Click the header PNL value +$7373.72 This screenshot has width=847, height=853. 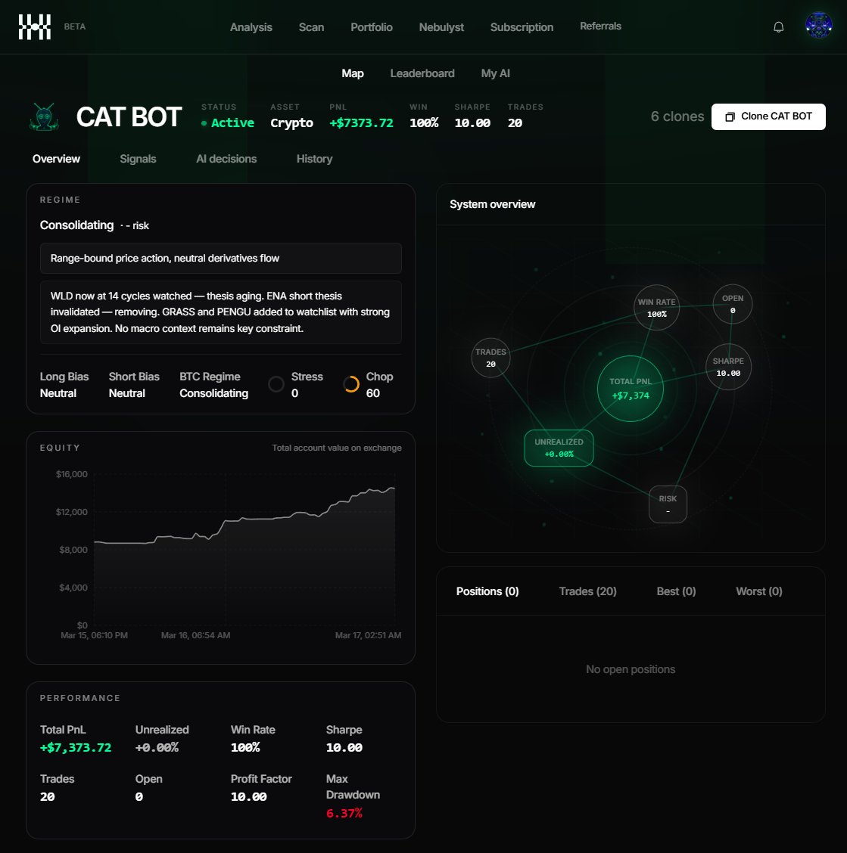click(x=361, y=123)
